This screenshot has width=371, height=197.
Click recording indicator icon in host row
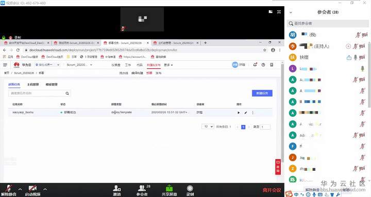(x=348, y=46)
